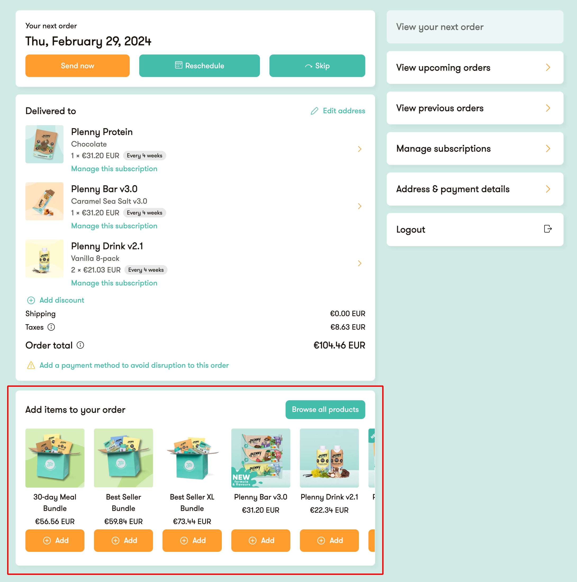577x582 pixels.
Task: Open Address & payment details
Action: tap(475, 189)
